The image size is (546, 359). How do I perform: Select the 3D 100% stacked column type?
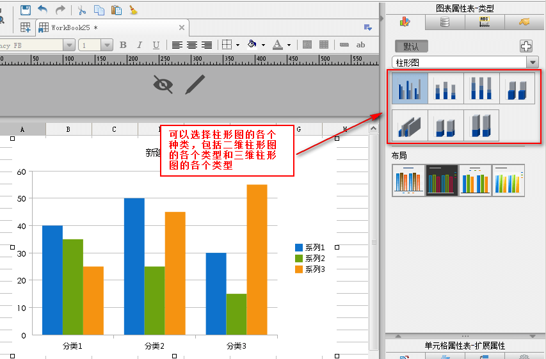[x=481, y=125]
